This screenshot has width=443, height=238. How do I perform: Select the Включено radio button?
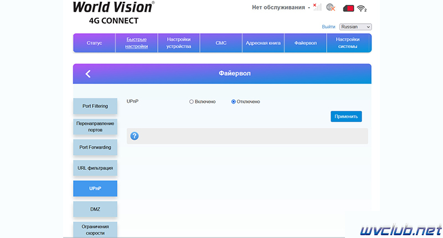[191, 102]
